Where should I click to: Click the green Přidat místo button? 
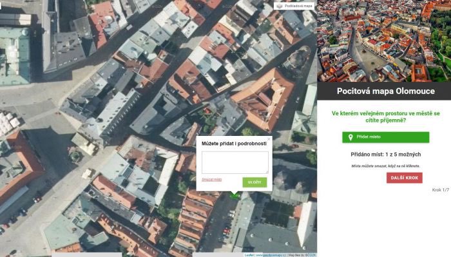(x=385, y=137)
